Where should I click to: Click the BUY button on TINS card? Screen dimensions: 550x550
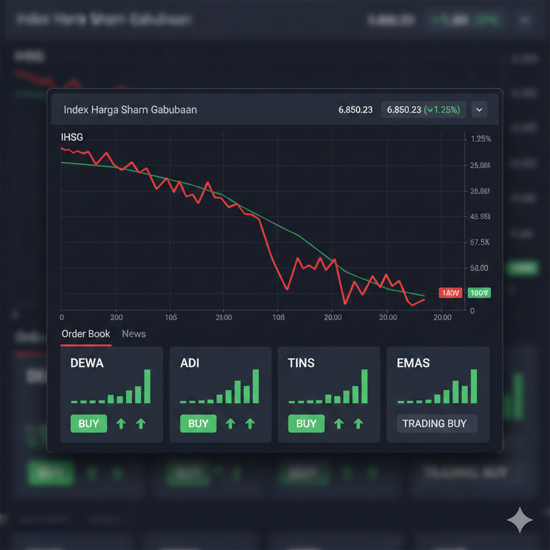[x=306, y=423]
